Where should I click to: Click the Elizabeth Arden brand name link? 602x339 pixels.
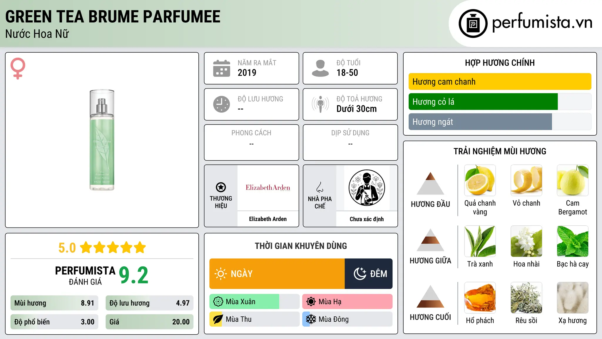268,219
